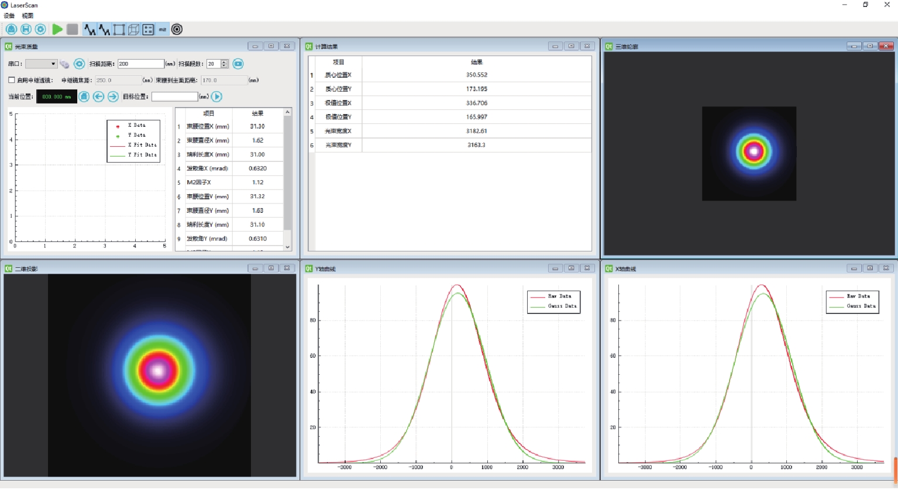Screen dimensions: 898x490
Task: Toggle second waveform curve view icon
Action: [104, 29]
